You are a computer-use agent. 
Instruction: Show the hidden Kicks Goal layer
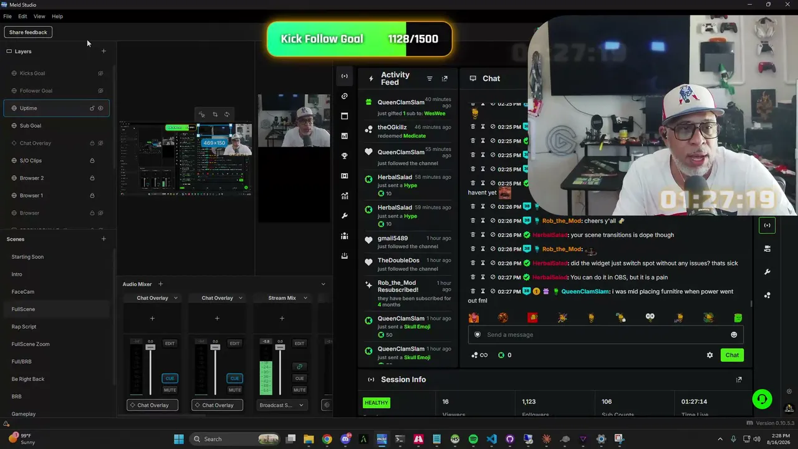[x=100, y=73]
